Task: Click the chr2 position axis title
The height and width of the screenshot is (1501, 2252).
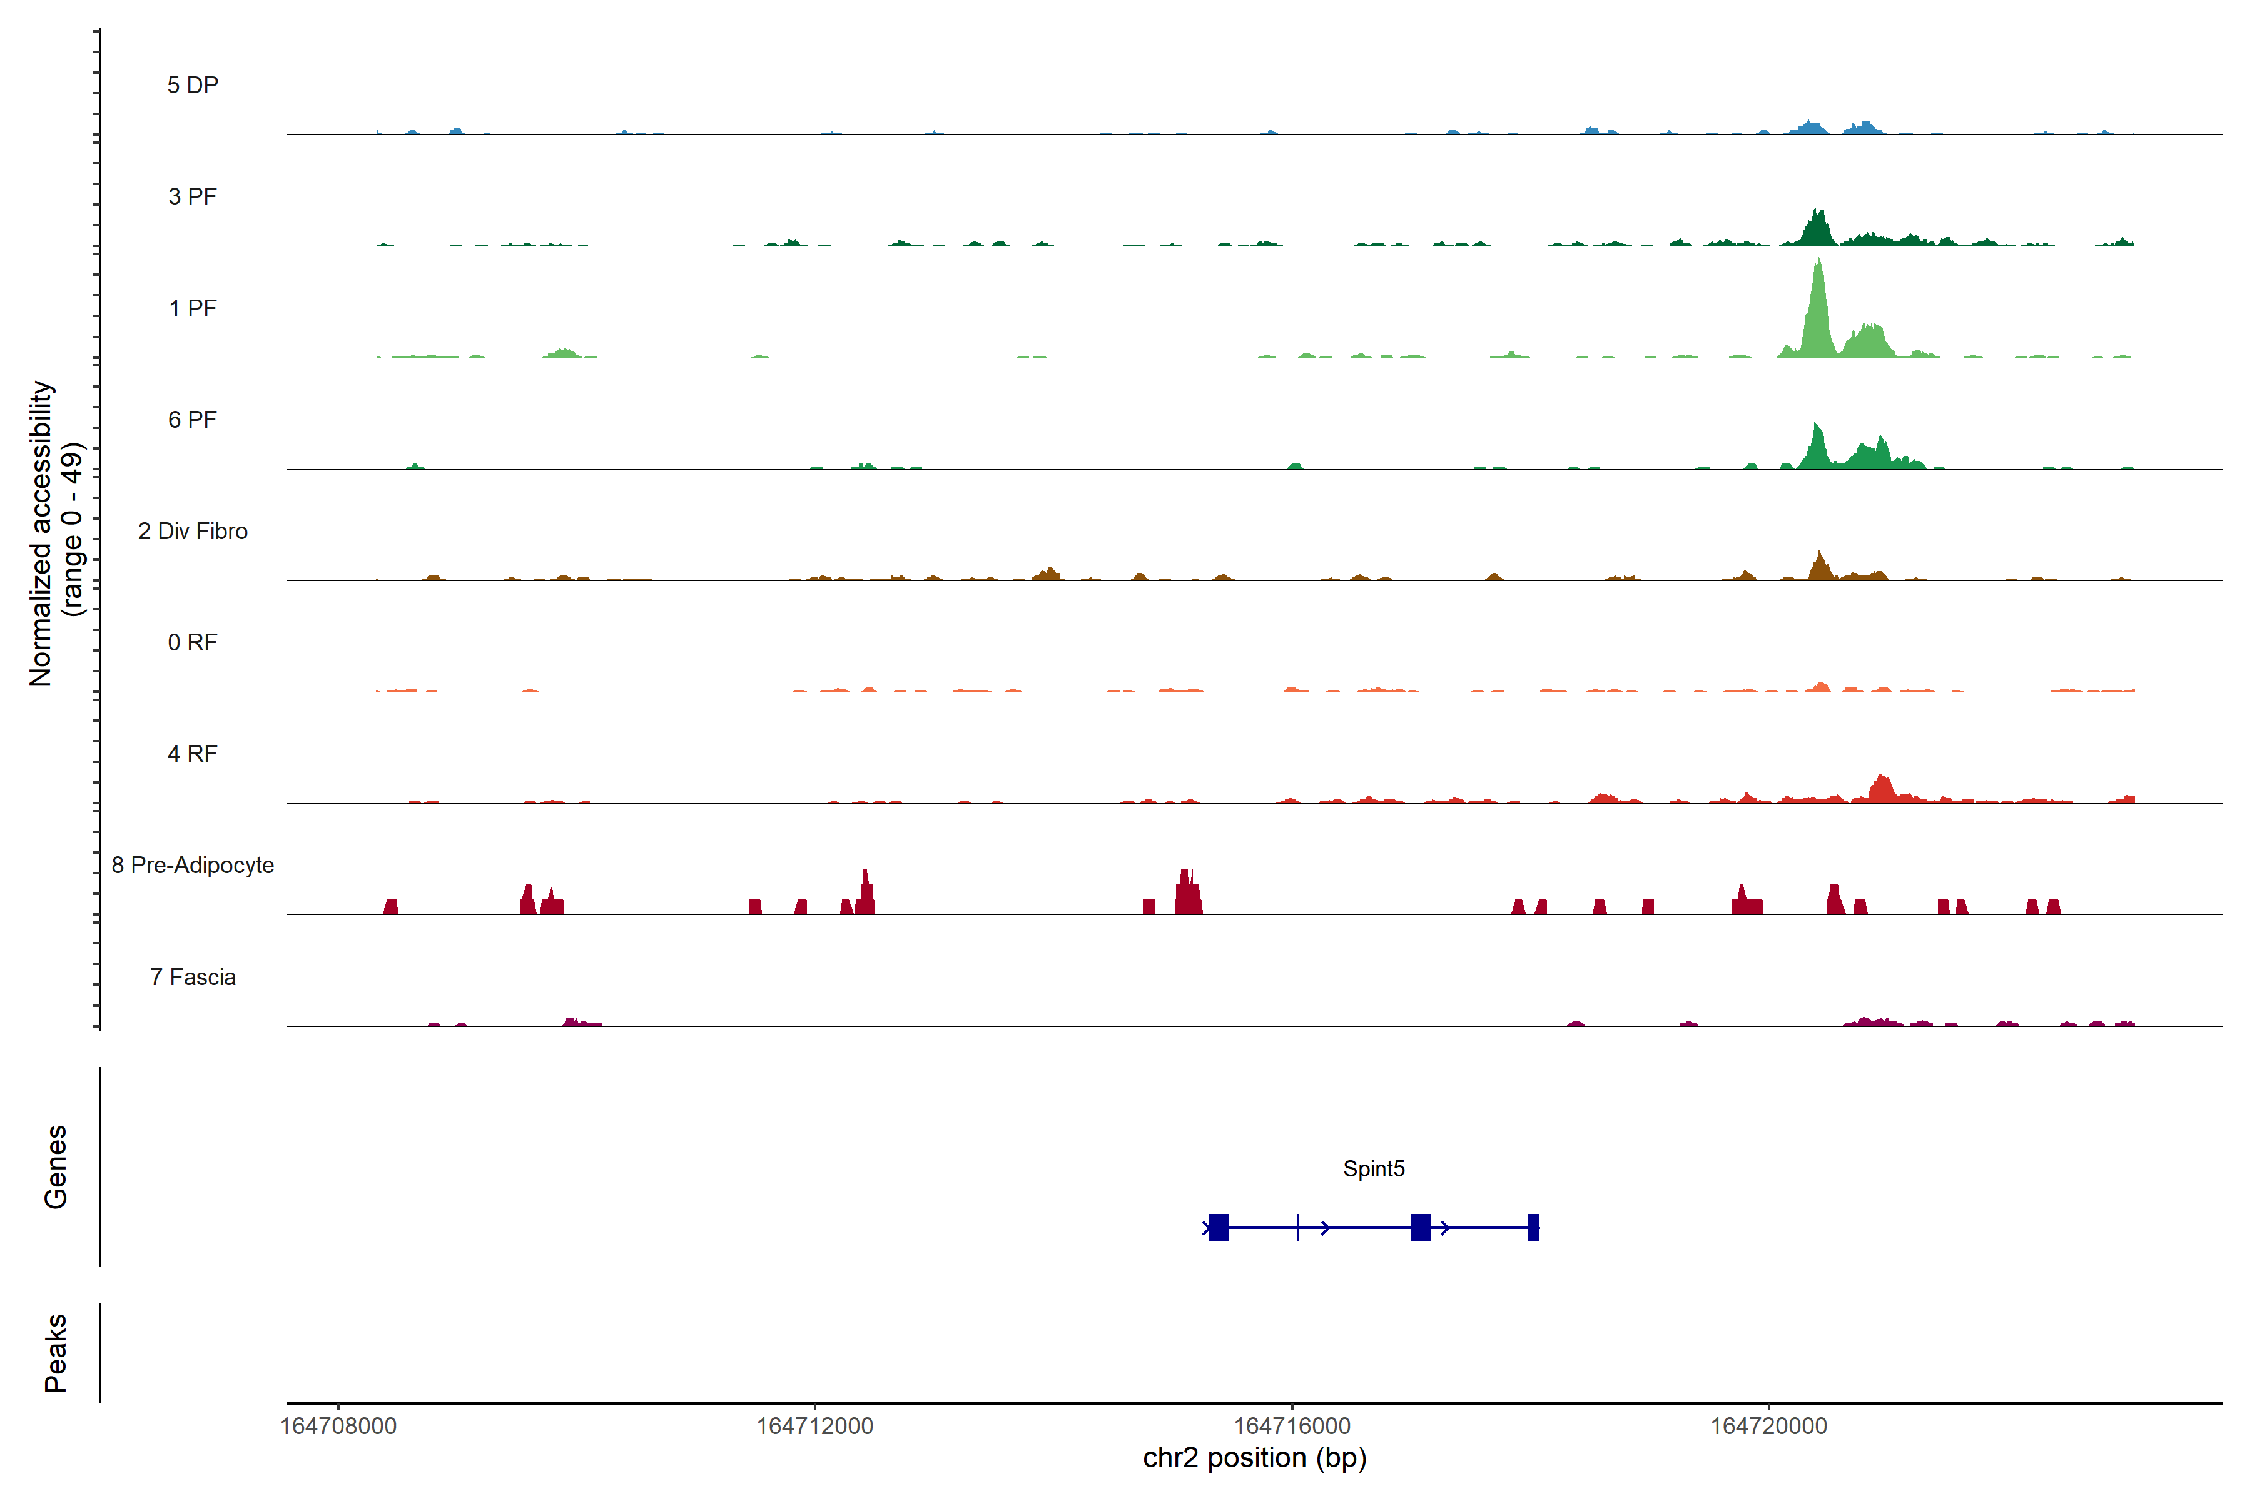Action: (1254, 1458)
